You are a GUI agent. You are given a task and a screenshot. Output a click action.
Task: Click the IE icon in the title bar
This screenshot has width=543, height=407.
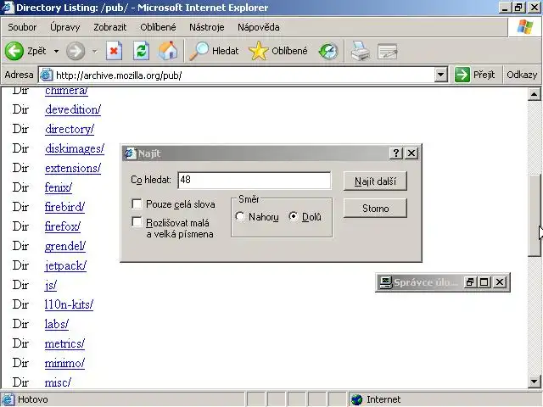pos(8,7)
